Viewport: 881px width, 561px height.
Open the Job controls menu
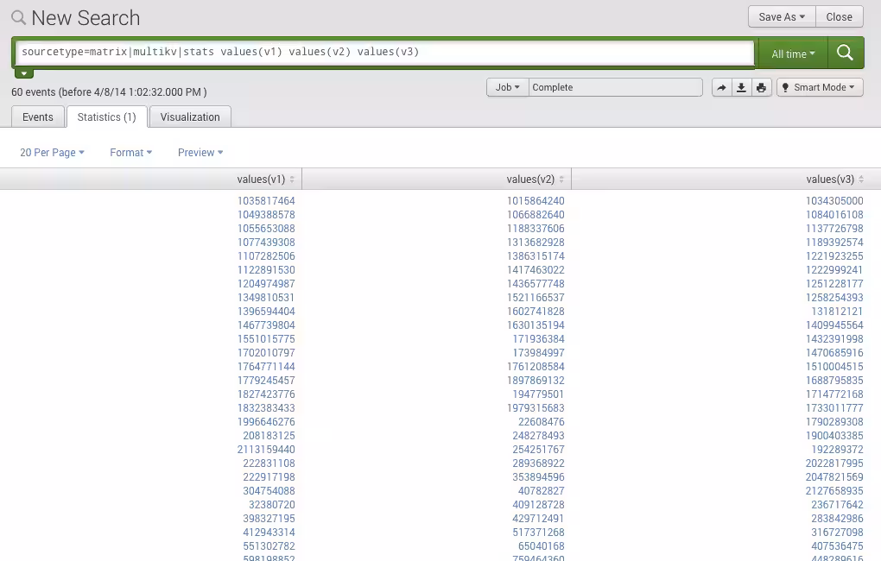[507, 86]
